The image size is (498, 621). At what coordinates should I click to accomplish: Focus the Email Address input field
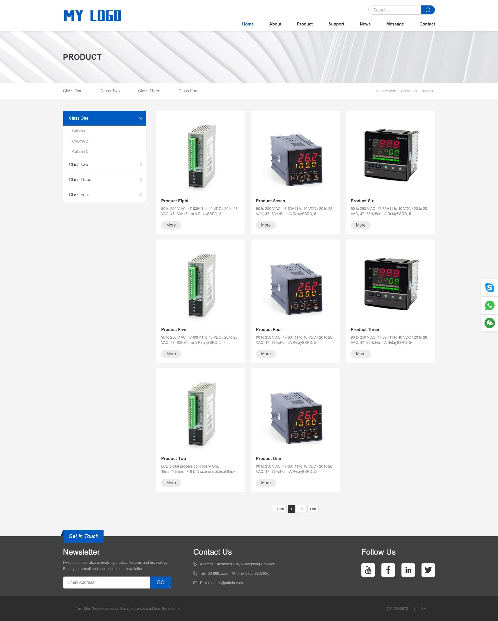point(106,582)
